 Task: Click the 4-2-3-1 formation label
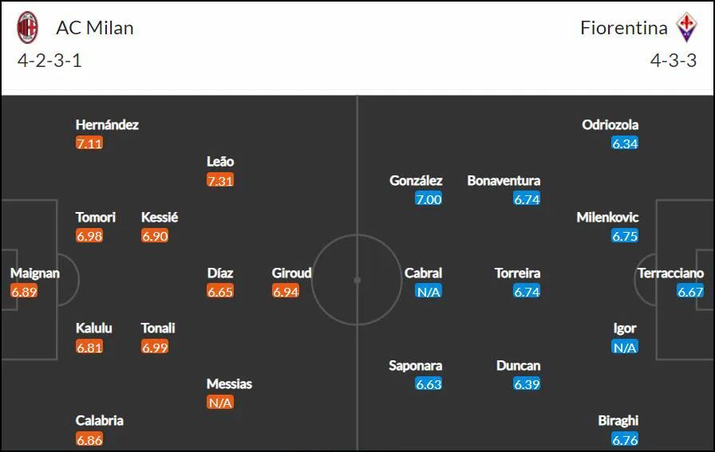click(49, 61)
